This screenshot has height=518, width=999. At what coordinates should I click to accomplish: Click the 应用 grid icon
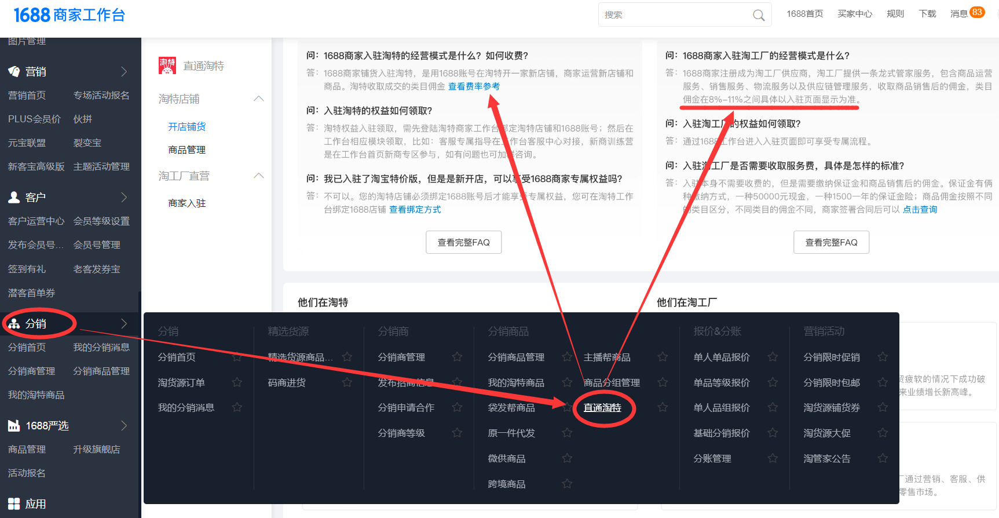[14, 504]
